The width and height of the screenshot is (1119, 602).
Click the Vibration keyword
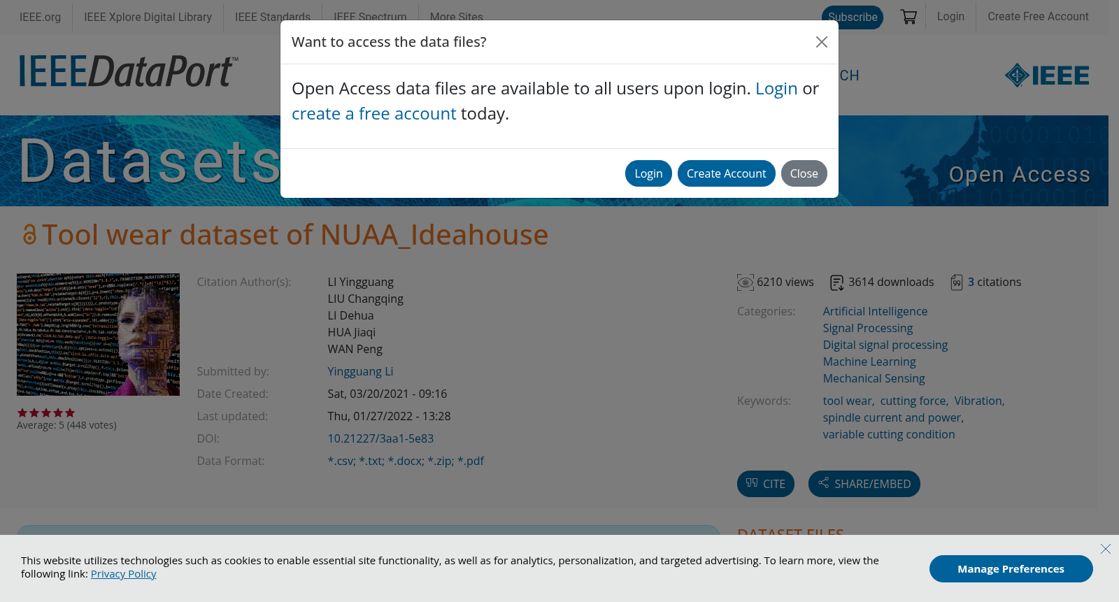(x=978, y=401)
